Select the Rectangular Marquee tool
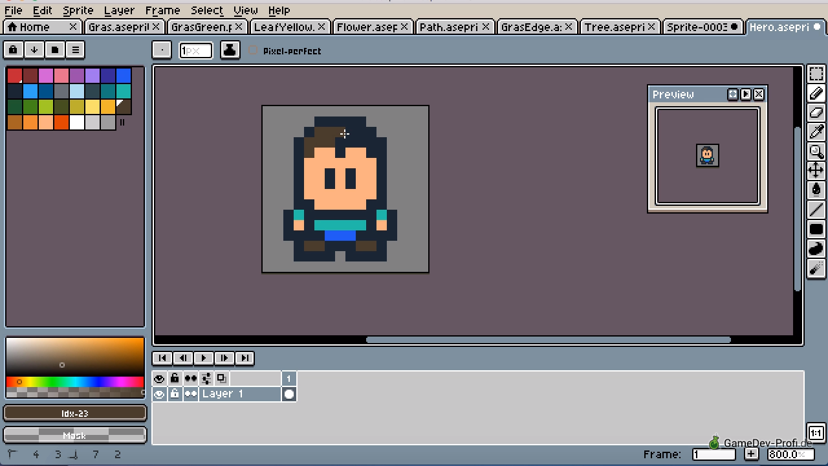The height and width of the screenshot is (466, 828). click(x=816, y=74)
